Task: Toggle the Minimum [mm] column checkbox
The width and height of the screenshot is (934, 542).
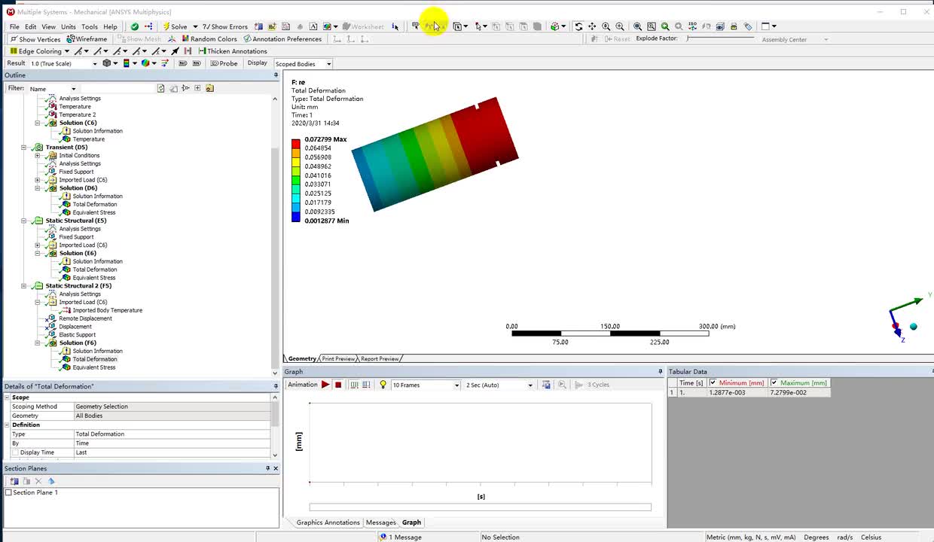Action: (x=713, y=383)
